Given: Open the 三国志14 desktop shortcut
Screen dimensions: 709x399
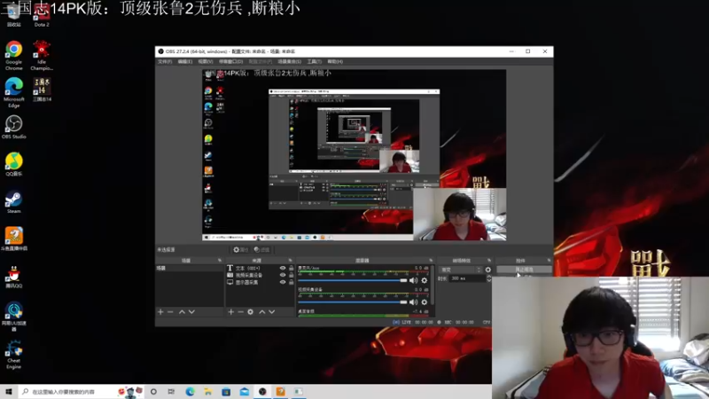Looking at the screenshot, I should [42, 90].
